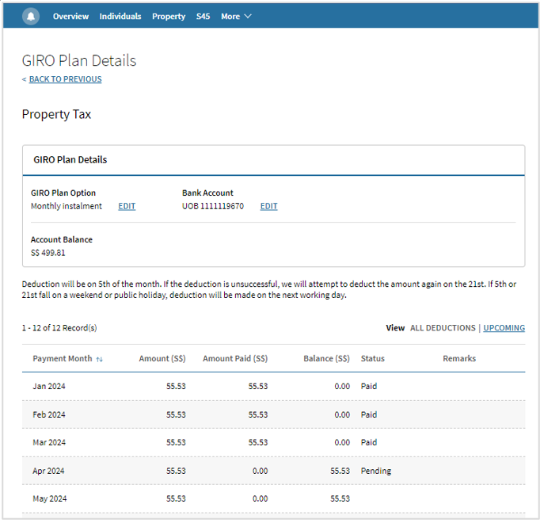544x523 pixels.
Task: Click the Balance (S$) column header
Action: (327, 359)
